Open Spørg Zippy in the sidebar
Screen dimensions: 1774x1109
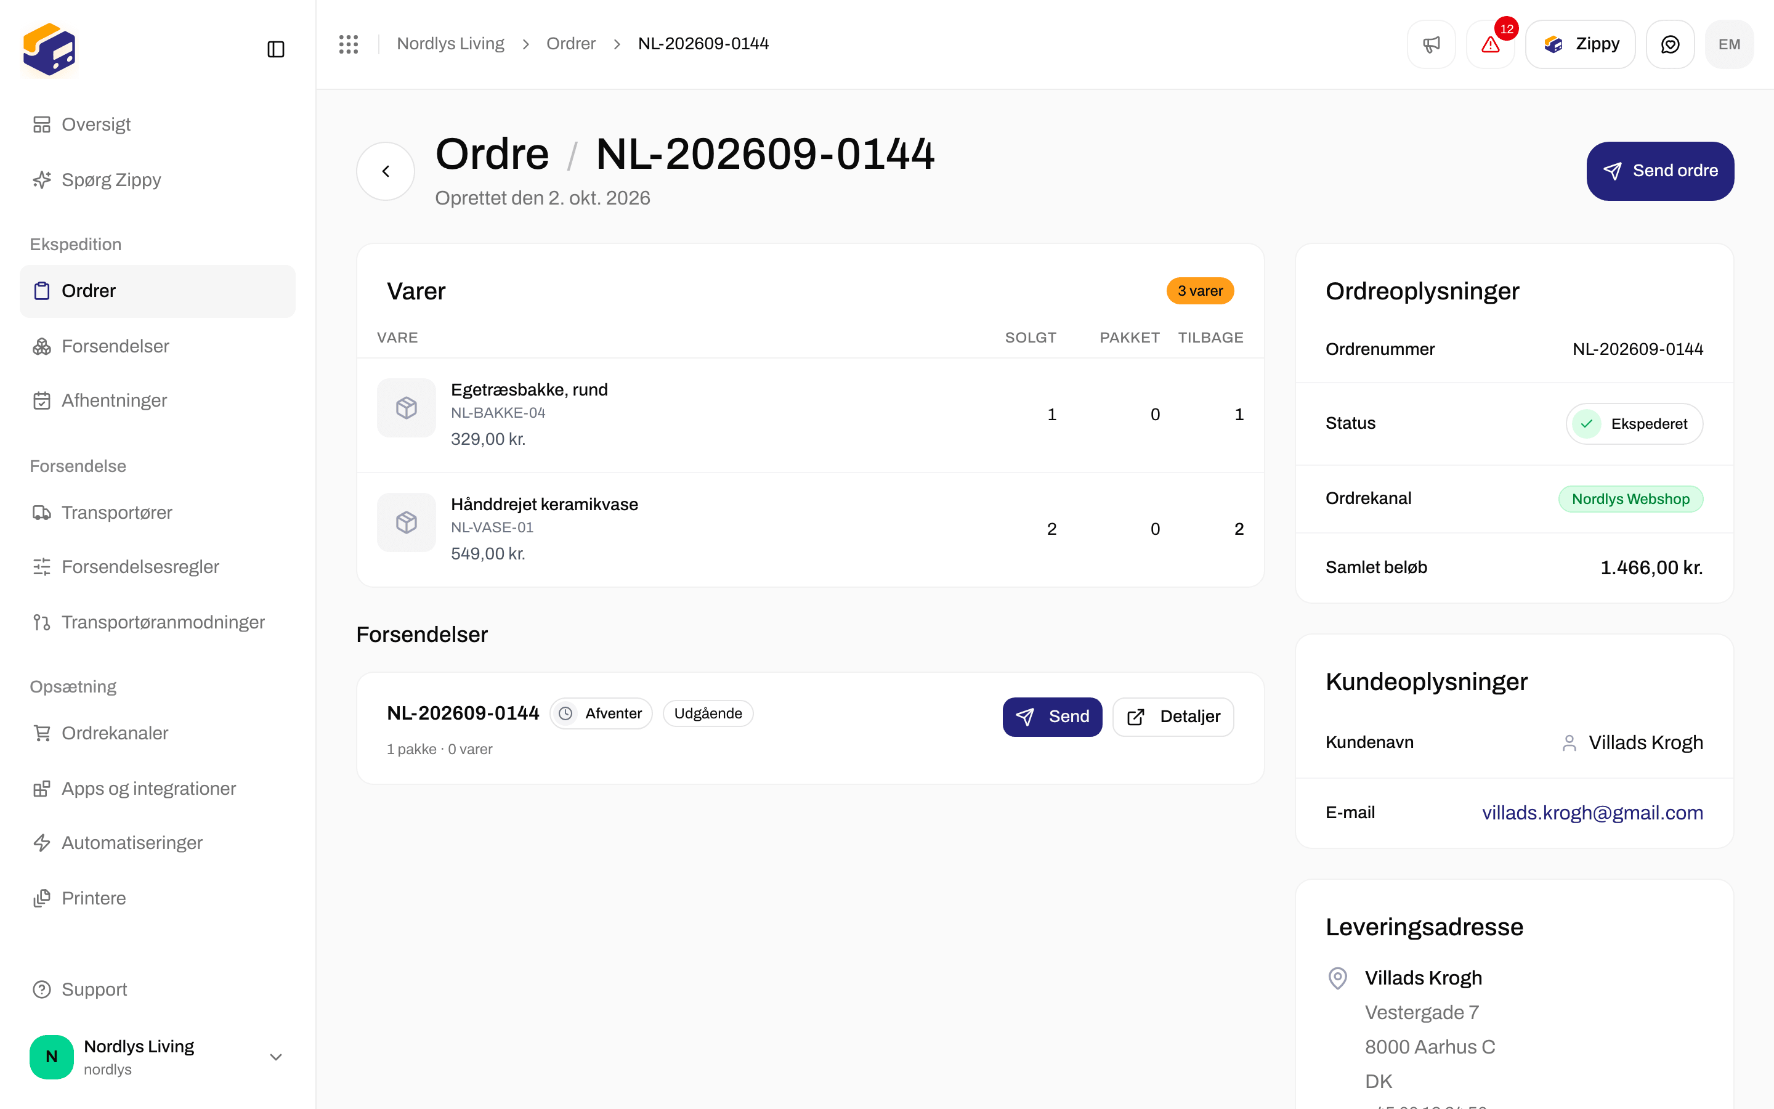tap(157, 180)
